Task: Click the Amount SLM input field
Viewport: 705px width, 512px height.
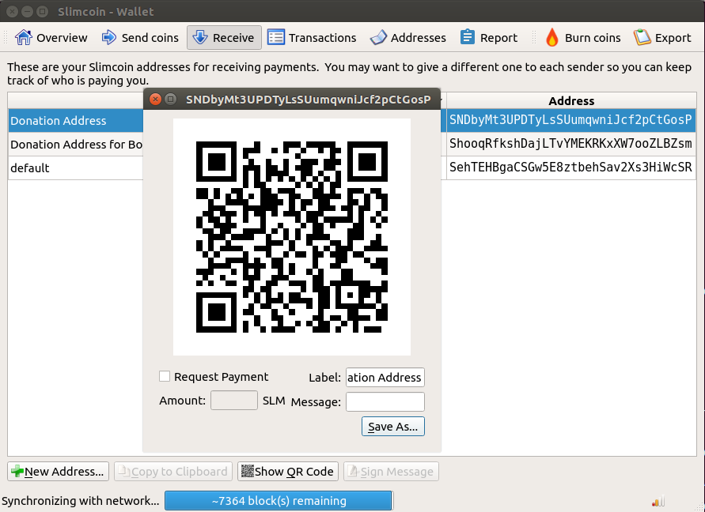Action: click(233, 400)
